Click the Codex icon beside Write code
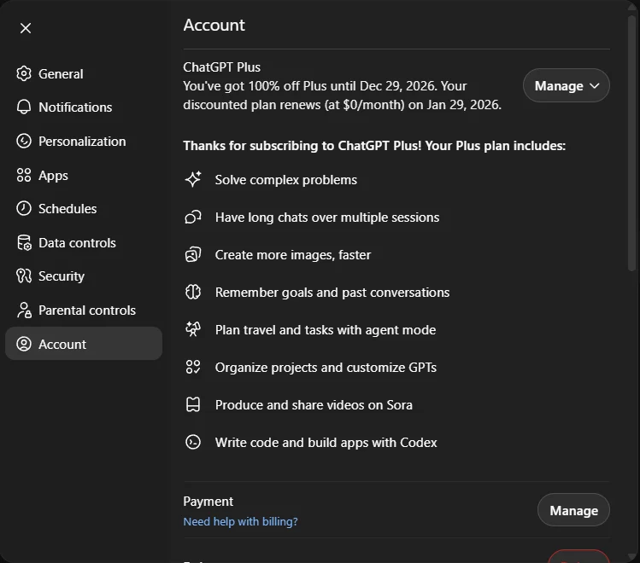Image resolution: width=640 pixels, height=563 pixels. click(x=193, y=442)
